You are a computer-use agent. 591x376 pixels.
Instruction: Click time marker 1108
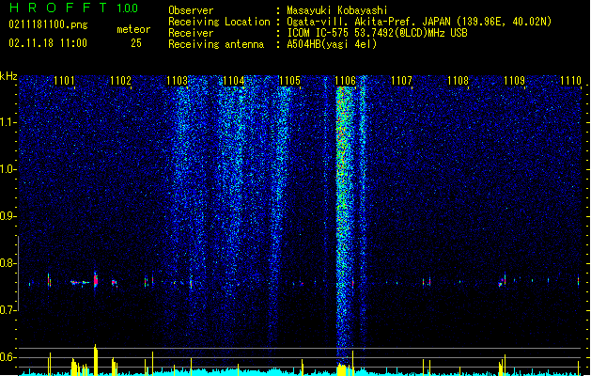tap(458, 81)
